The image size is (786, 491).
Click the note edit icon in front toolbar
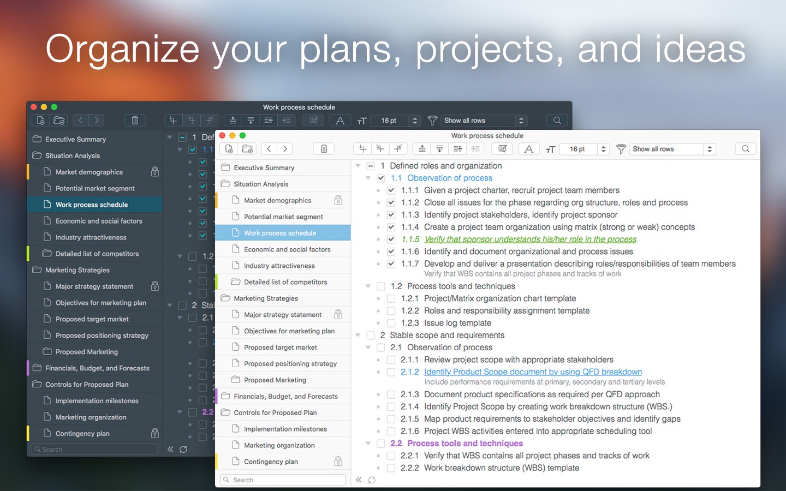503,149
